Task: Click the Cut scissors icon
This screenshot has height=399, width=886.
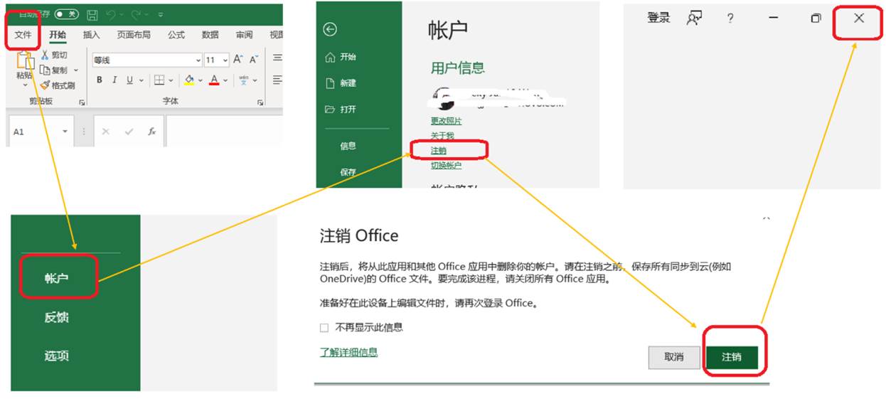Action: pyautogui.click(x=45, y=55)
